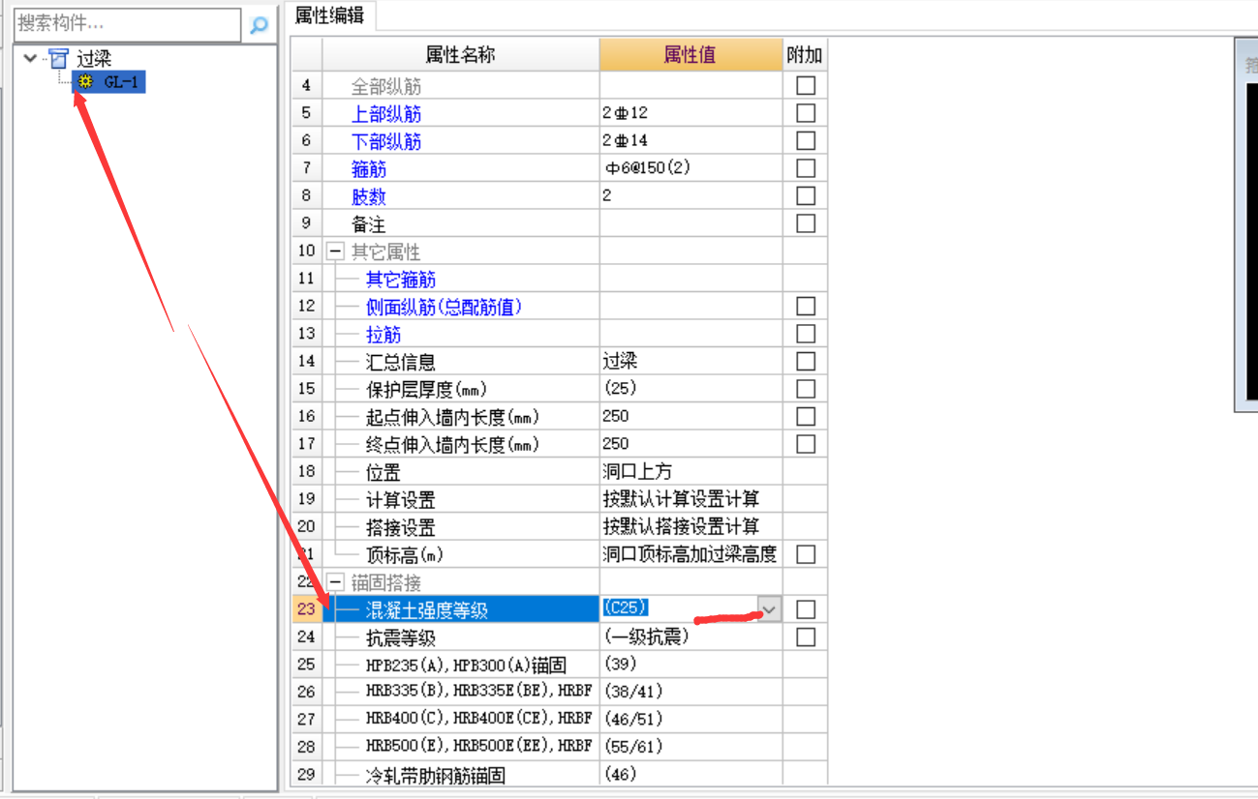
Task: Check the 附加 box for 顶标高
Action: pos(806,554)
